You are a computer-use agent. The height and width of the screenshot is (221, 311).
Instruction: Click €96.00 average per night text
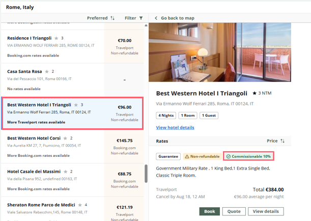[259, 197]
